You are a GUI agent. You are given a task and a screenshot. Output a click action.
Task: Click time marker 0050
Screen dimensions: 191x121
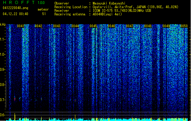pos(184,26)
